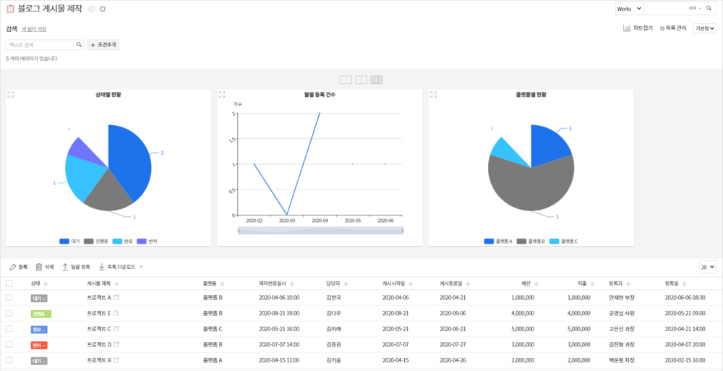Open 목록 관리 settings
Screen dimensions: 723x371
pyautogui.click(x=673, y=28)
